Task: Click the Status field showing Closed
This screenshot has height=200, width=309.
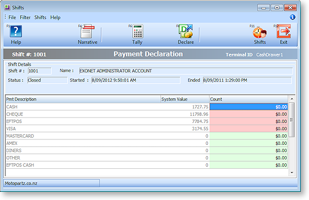Action: pyautogui.click(x=47, y=80)
